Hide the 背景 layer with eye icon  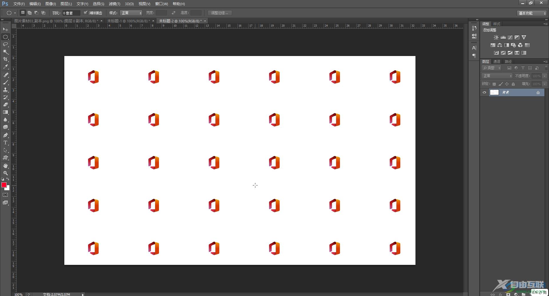(x=484, y=92)
